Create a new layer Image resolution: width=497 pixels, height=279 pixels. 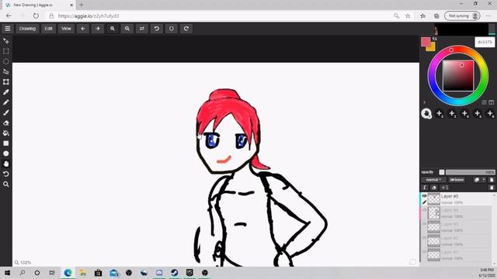492,180
